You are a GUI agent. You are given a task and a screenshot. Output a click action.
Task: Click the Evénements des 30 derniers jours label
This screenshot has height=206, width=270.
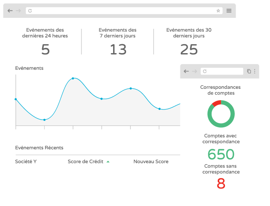pos(189,33)
